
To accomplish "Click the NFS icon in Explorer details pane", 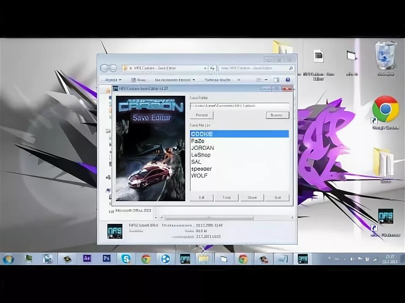I will [x=115, y=231].
